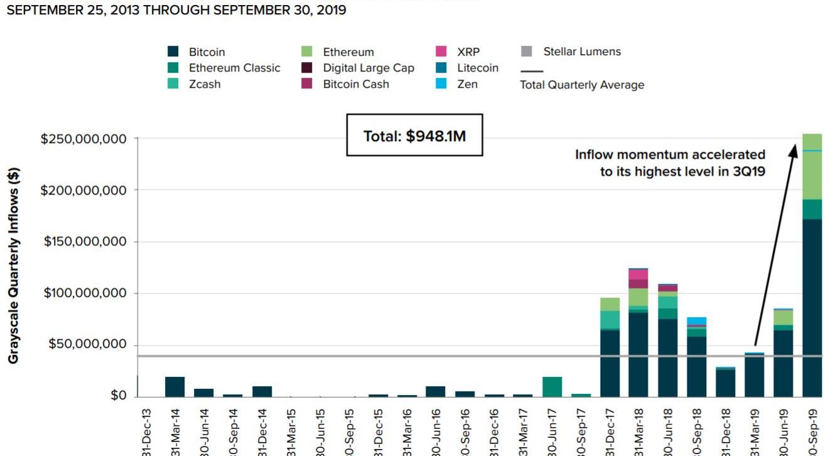Click the Bitcoin Cash legend swatch

point(307,83)
